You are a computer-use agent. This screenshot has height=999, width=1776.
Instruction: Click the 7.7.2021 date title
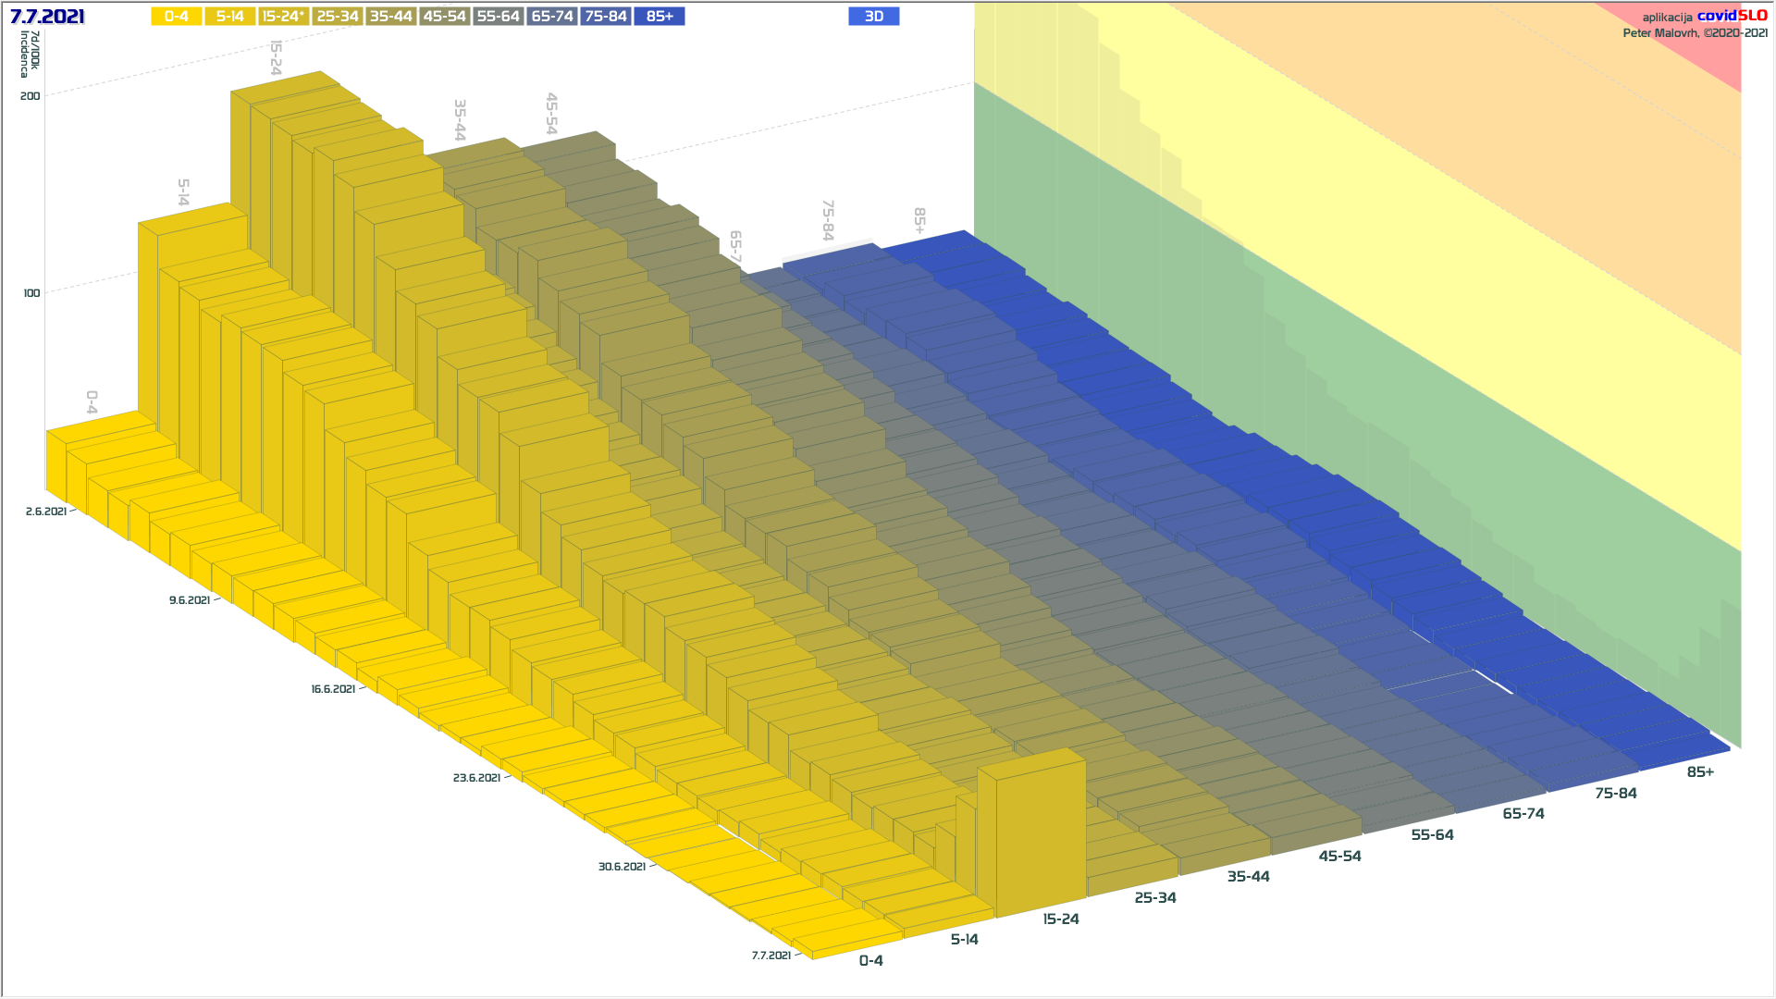(x=47, y=17)
